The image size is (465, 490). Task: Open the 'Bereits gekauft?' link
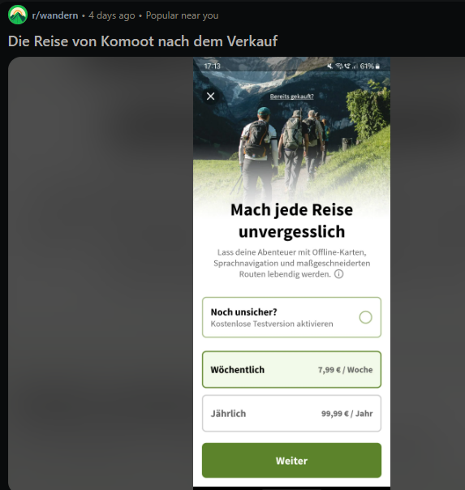[292, 97]
